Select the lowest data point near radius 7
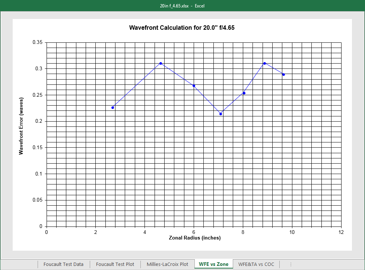This screenshot has height=270, width=365. coord(220,114)
